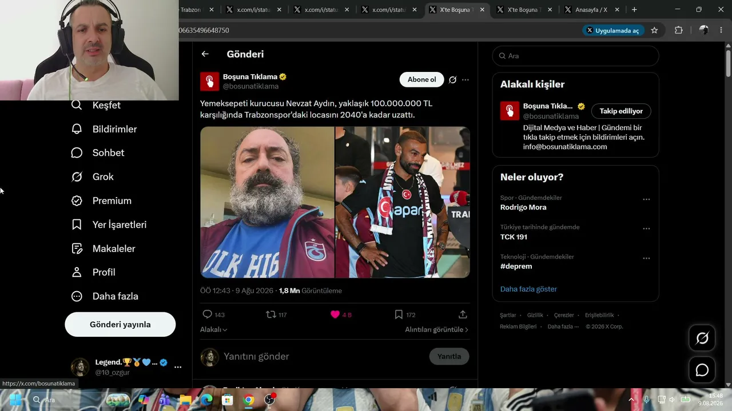Click the Gönderi yayınla button
Screen dimensions: 732x411
120,324
